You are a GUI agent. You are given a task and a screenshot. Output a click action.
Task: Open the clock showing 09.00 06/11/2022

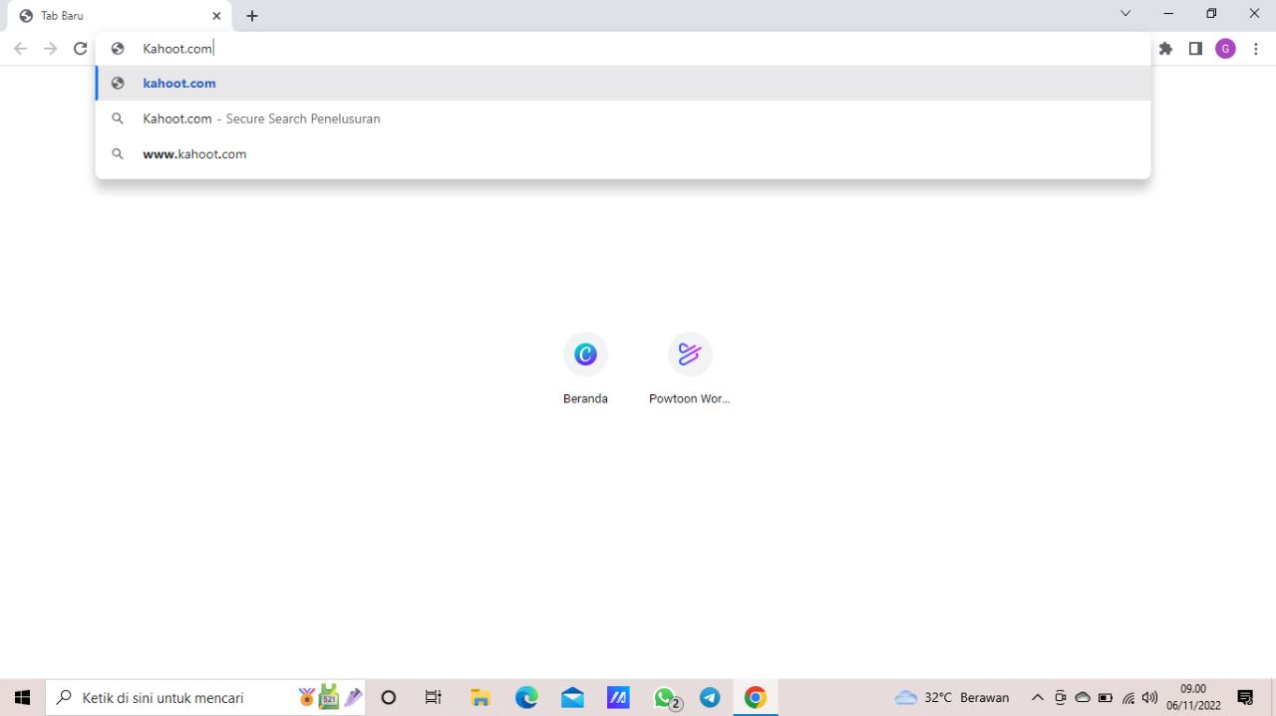(1193, 697)
